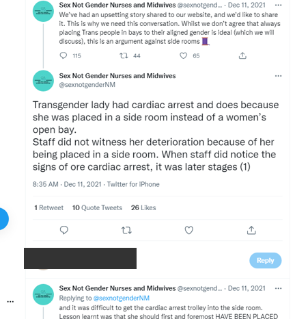The image size is (295, 319).
Task: Like the top tweet with 65 likes
Action: pyautogui.click(x=184, y=55)
